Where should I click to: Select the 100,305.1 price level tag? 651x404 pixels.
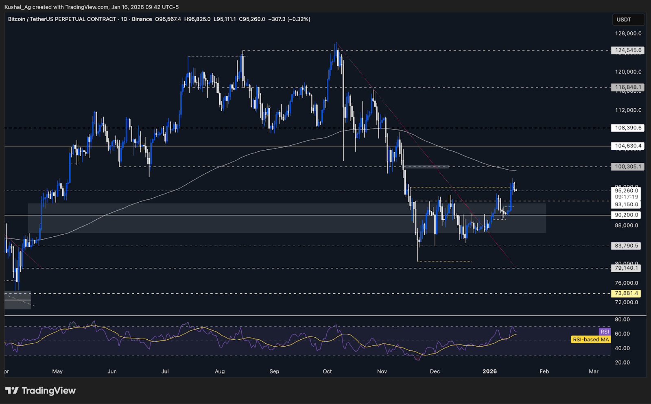(628, 166)
